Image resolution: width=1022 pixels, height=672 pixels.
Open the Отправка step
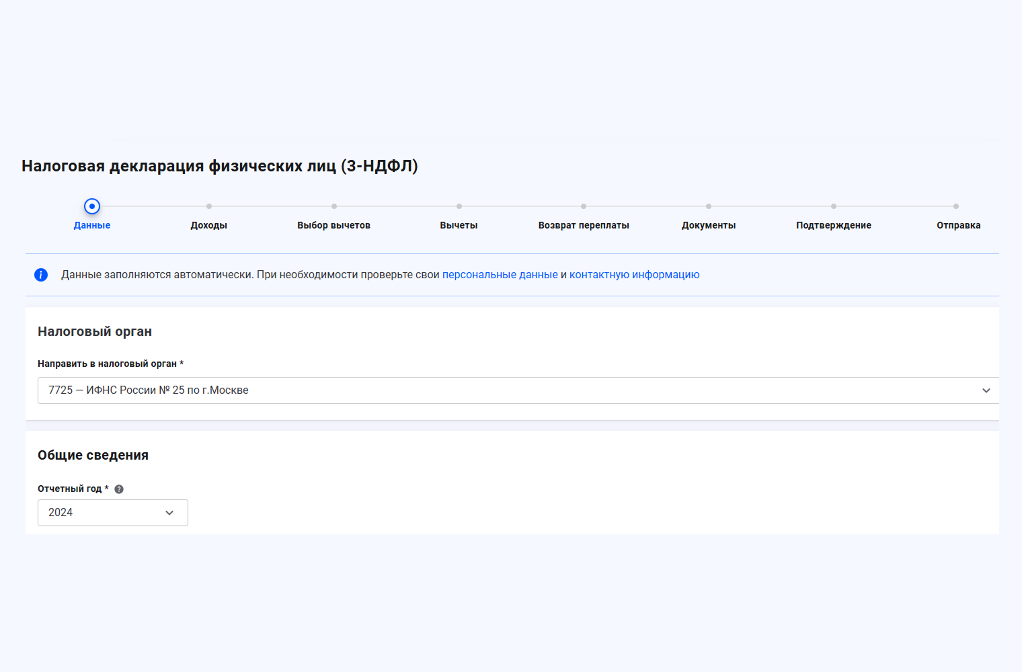tap(958, 225)
